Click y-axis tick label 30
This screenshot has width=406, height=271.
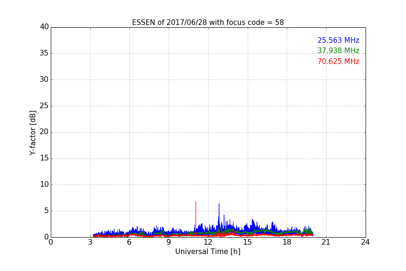[x=44, y=80]
